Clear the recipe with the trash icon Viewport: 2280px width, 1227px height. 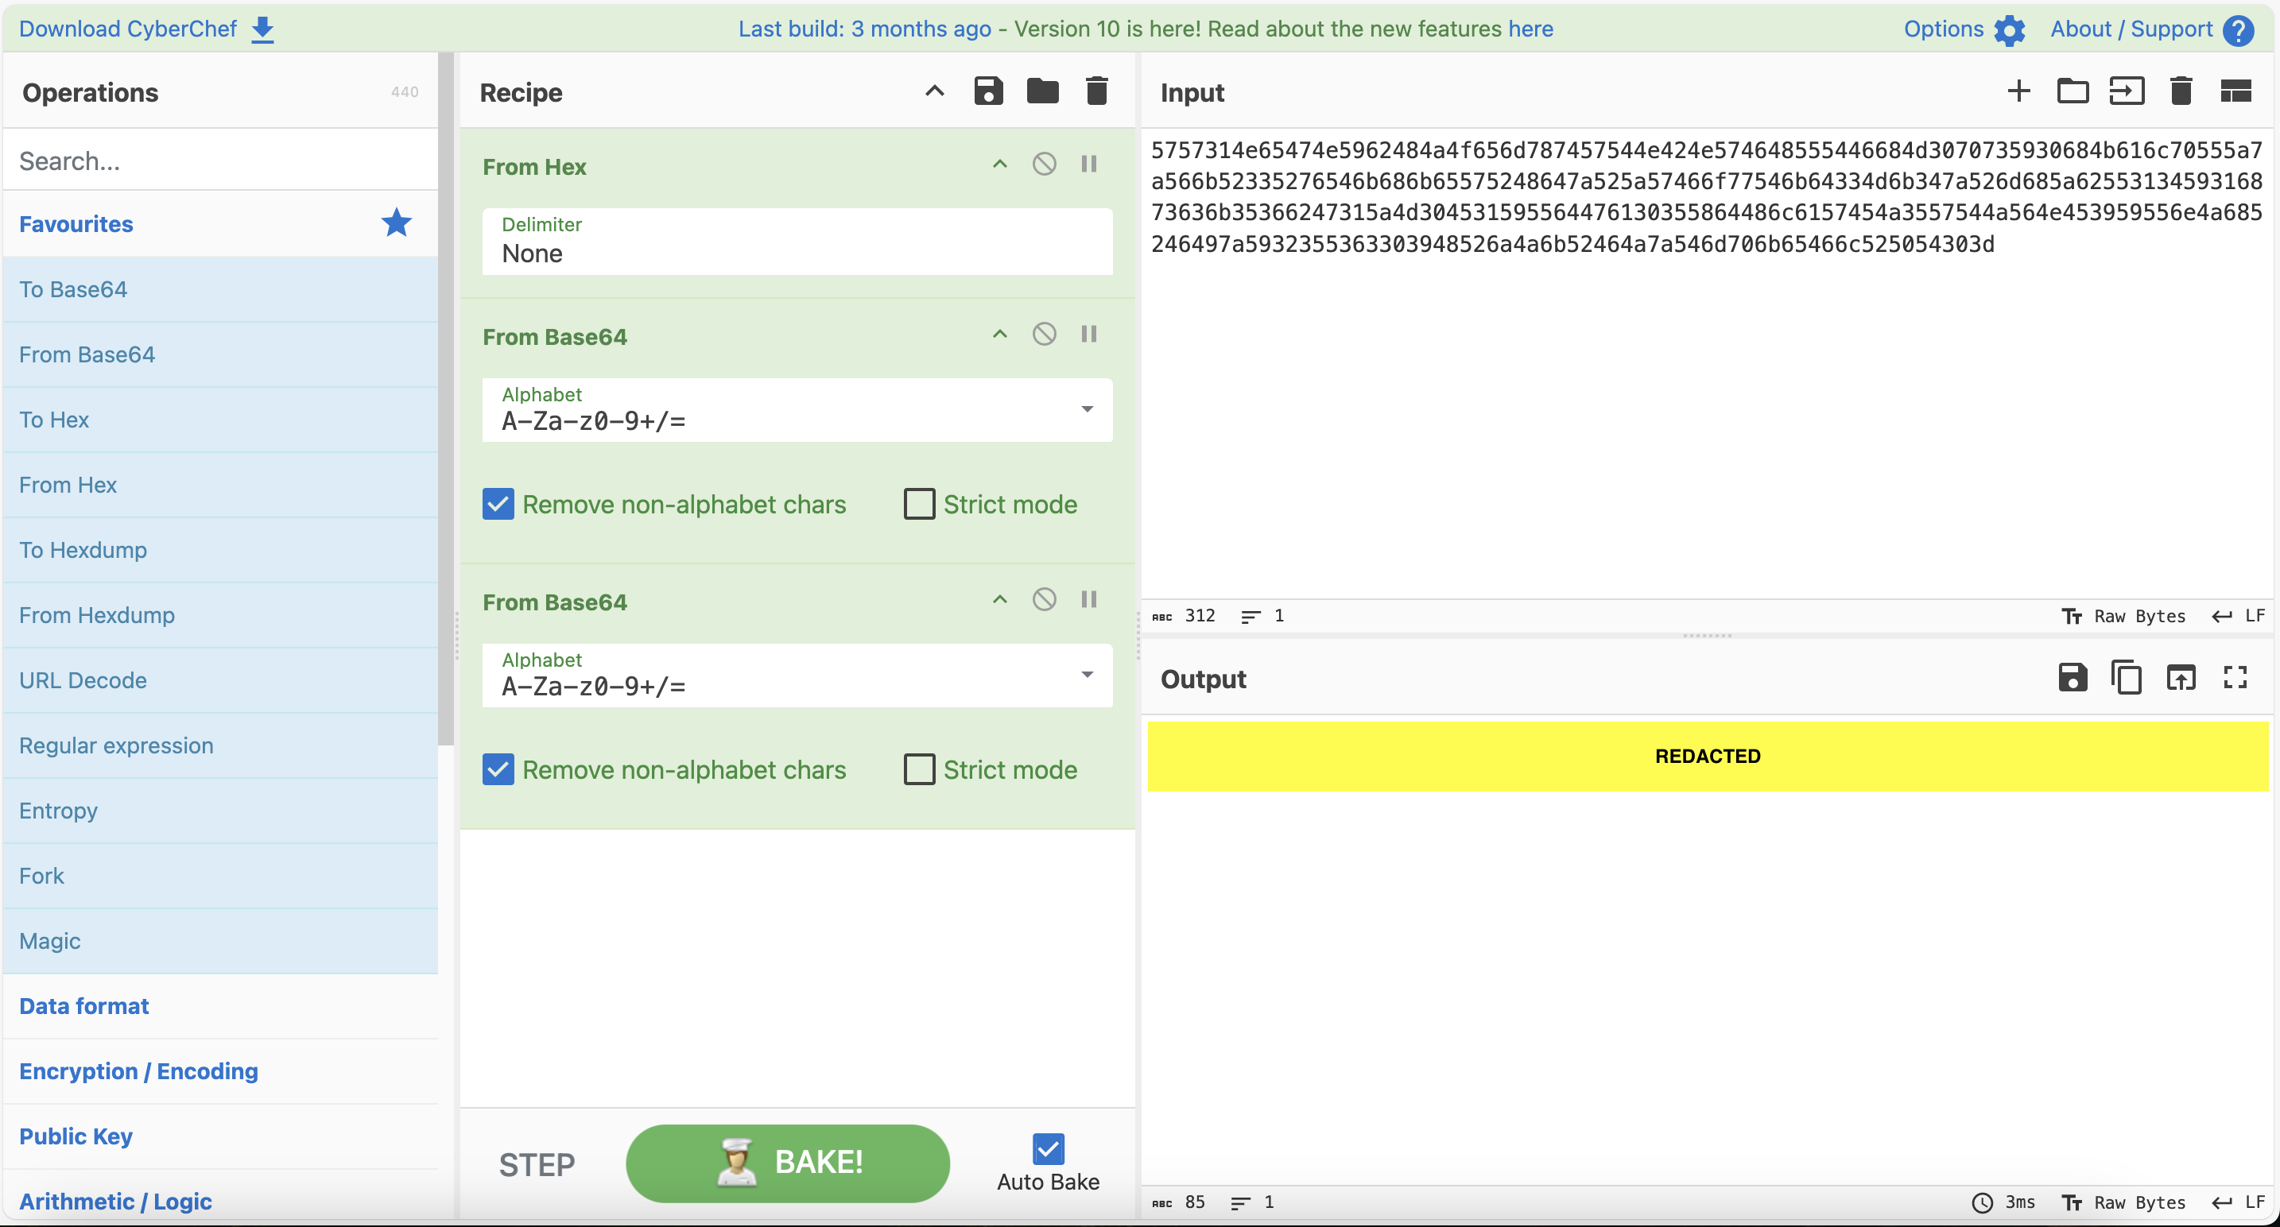click(1096, 91)
